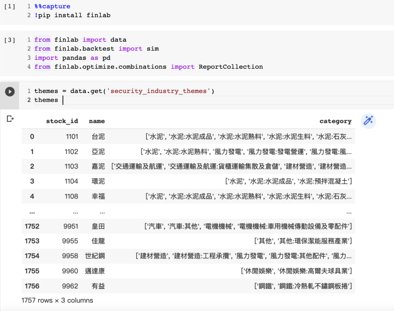394x311 pixels.
Task: Click the second line 'themes' in cell
Action: click(46, 100)
